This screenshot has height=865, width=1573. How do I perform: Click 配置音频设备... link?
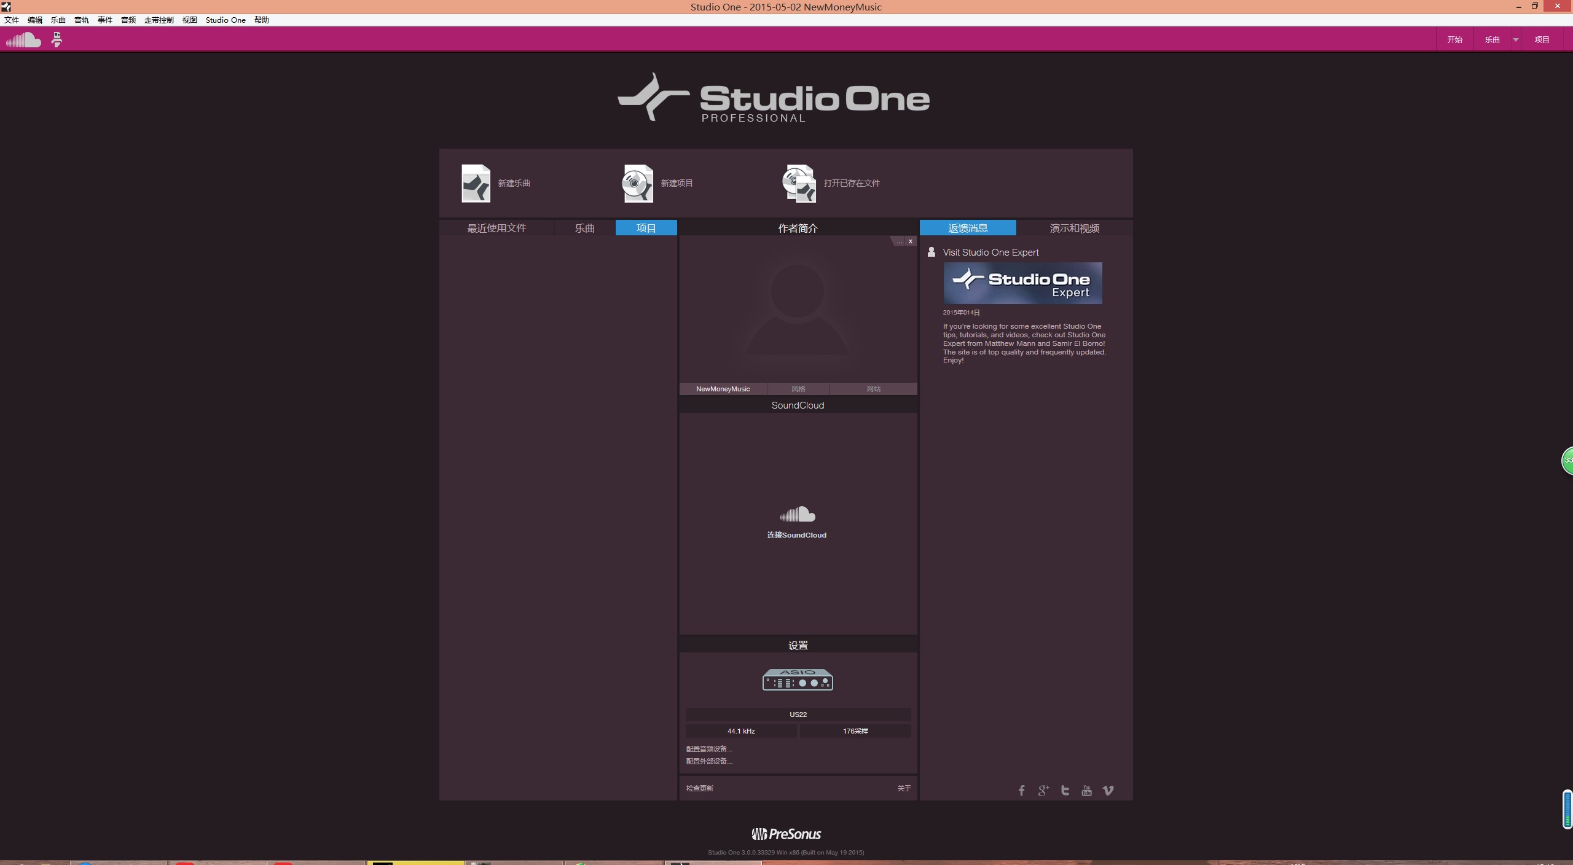click(x=709, y=748)
